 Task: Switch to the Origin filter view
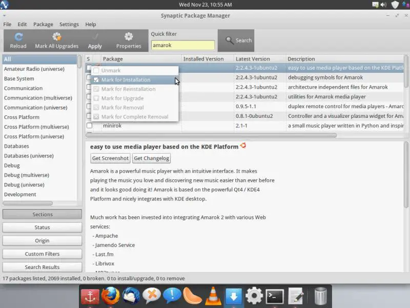tap(42, 240)
